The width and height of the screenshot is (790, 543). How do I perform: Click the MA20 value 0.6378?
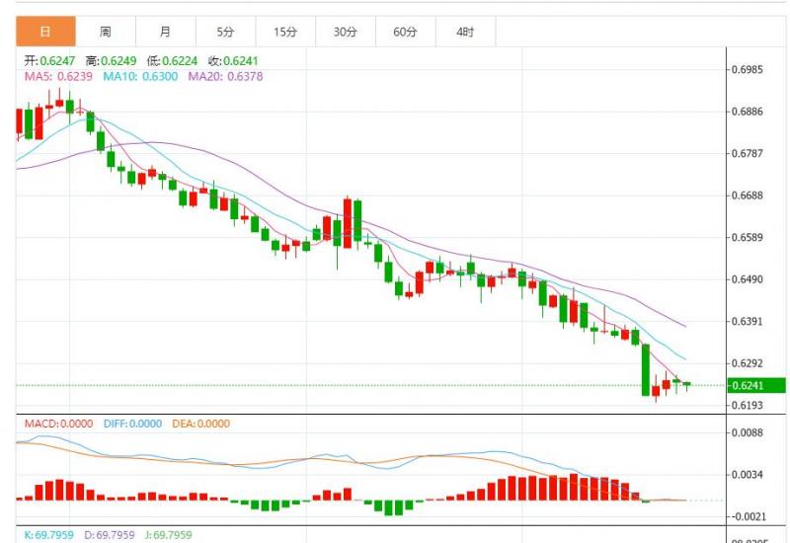[245, 77]
